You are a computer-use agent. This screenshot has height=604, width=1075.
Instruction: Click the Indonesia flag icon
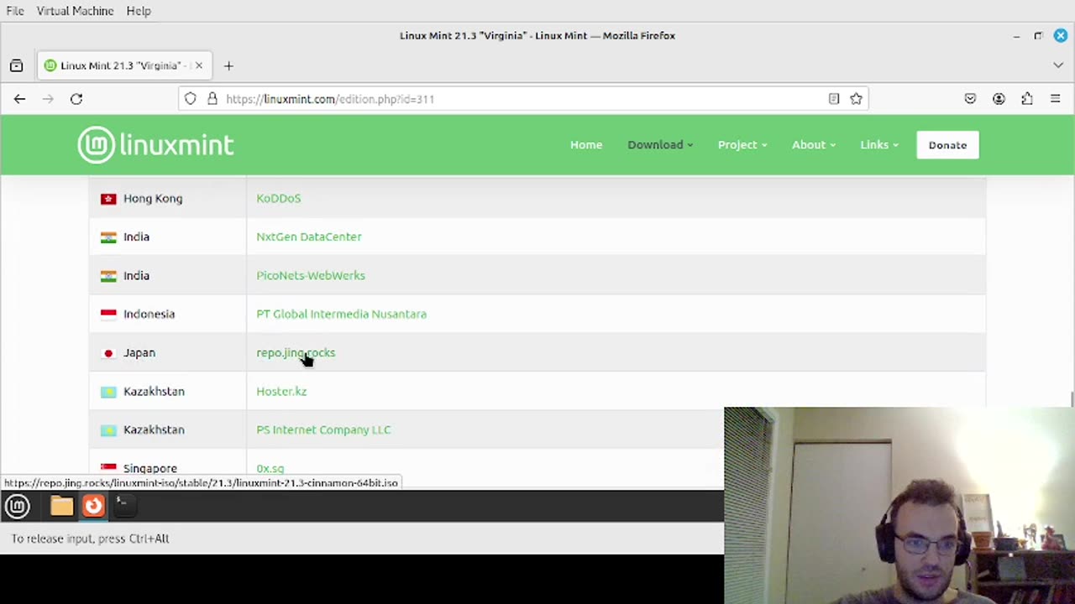(108, 315)
